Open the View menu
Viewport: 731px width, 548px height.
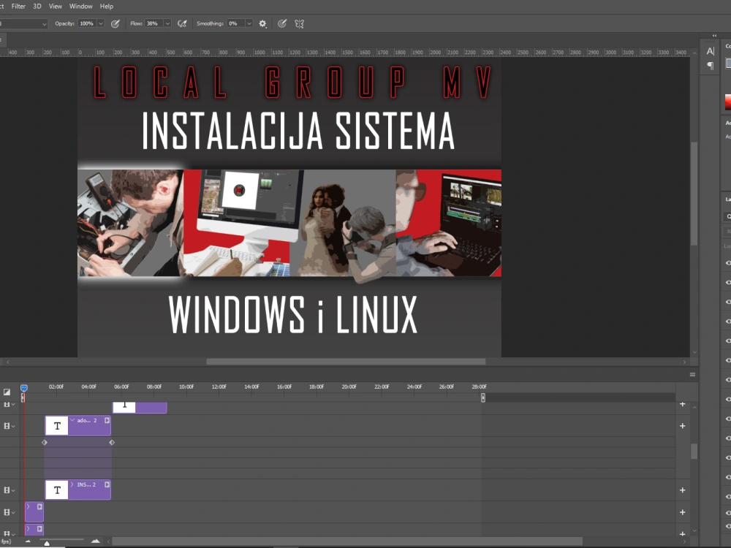(x=55, y=6)
